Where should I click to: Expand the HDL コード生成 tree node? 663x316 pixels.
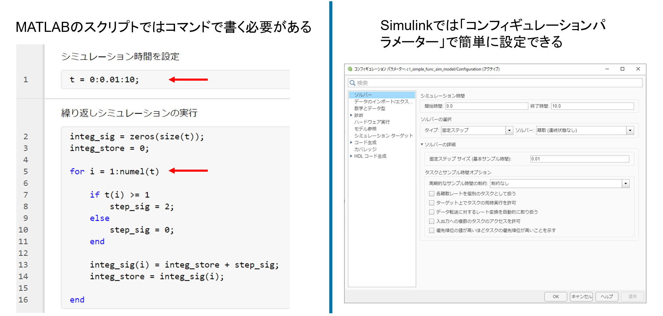351,156
